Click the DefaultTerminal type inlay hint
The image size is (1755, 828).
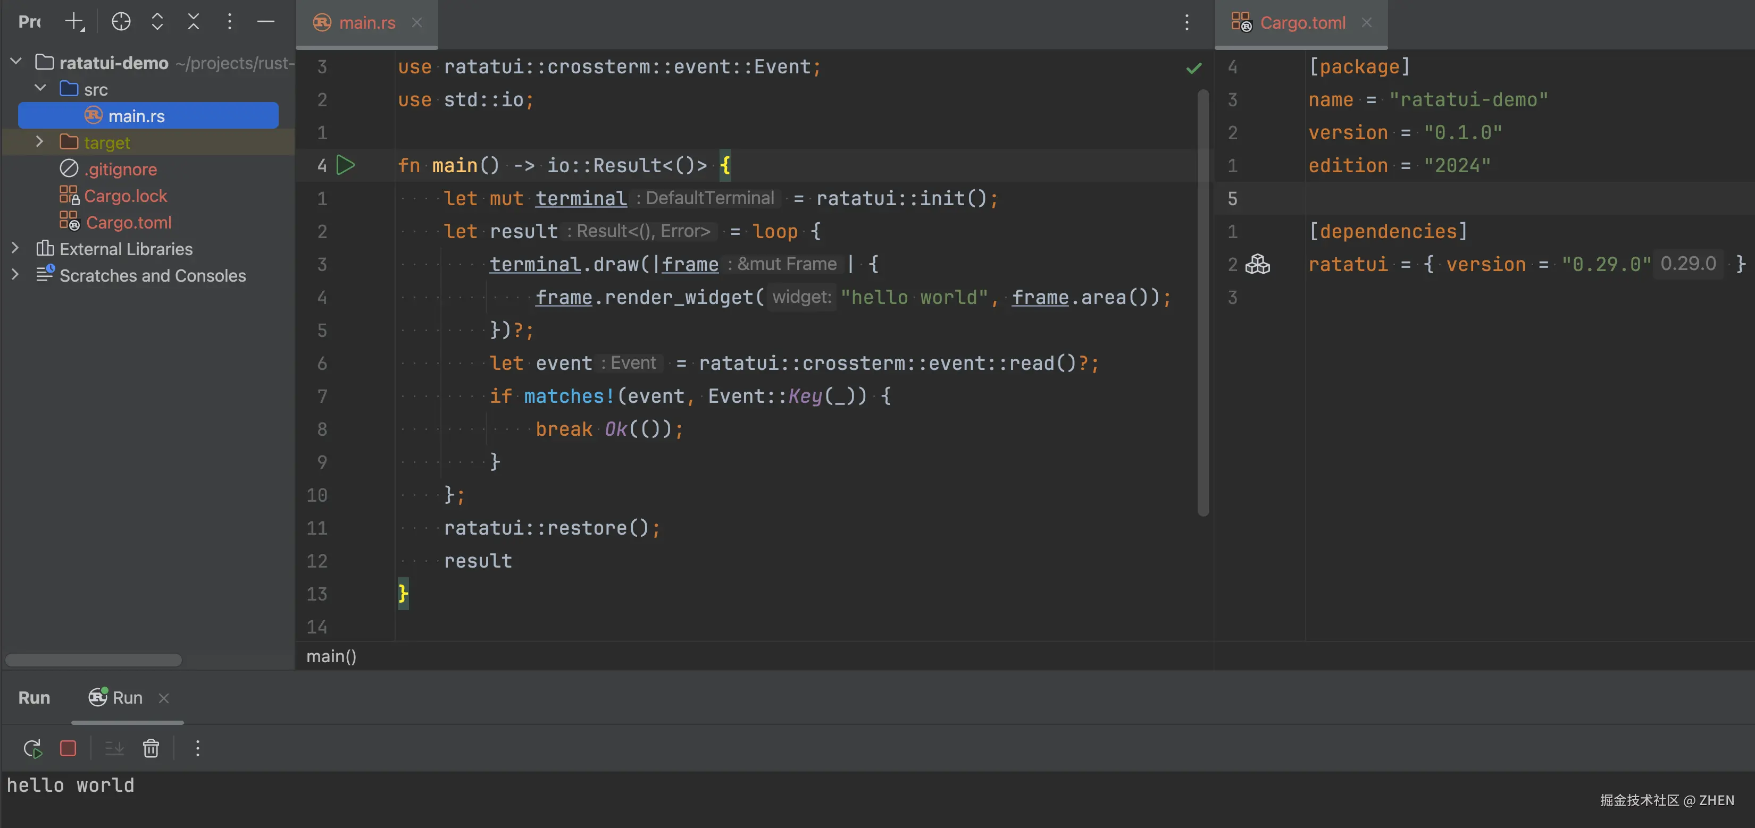pyautogui.click(x=705, y=198)
